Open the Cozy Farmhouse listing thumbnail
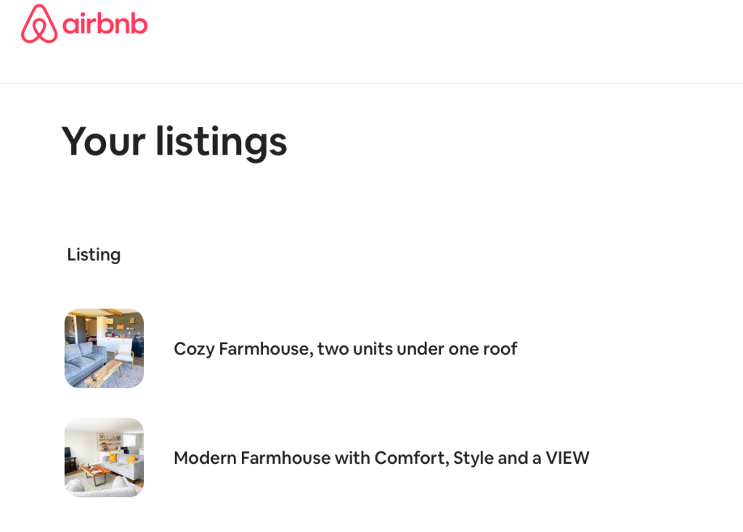The image size is (743, 532). click(x=104, y=348)
